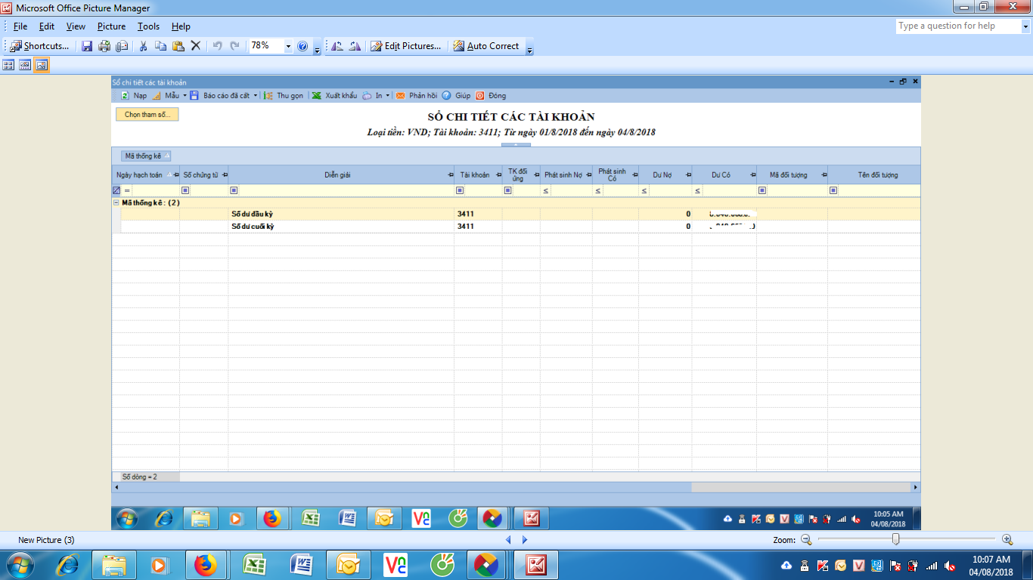The height and width of the screenshot is (580, 1033).
Task: Click the 'Số dư đầu kỳ' row text
Action: coord(252,214)
